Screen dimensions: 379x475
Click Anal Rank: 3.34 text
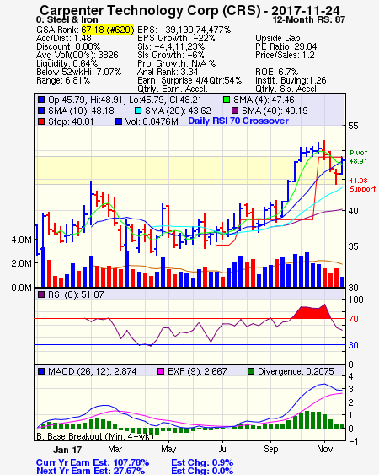pos(168,72)
